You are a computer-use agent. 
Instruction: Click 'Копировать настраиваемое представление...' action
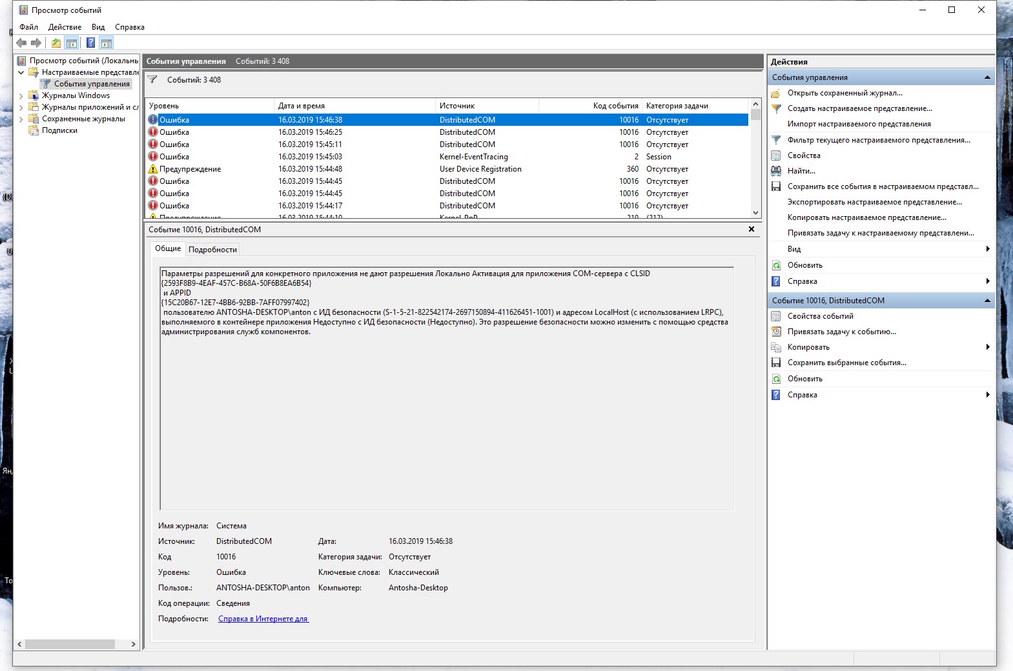[x=867, y=217]
